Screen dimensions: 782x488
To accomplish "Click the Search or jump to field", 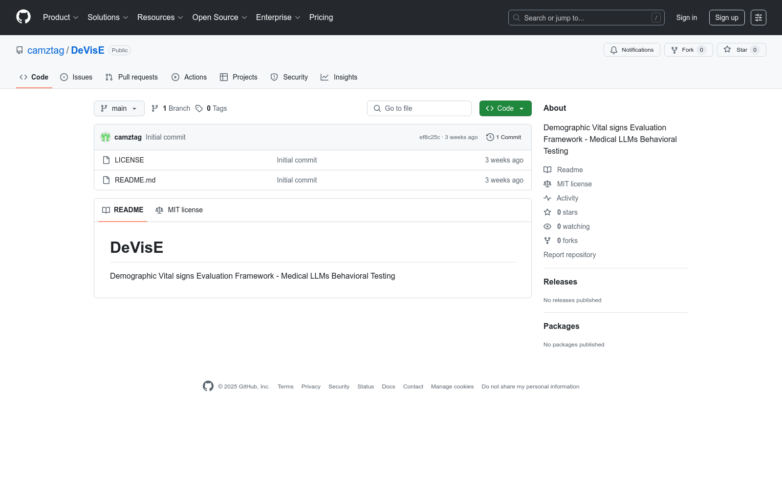I will point(586,18).
